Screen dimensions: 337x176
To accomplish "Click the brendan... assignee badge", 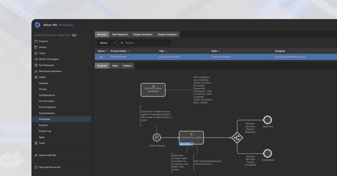I will tap(186, 144).
